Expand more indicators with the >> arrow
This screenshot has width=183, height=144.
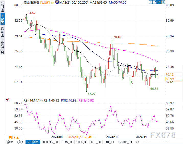137,142
